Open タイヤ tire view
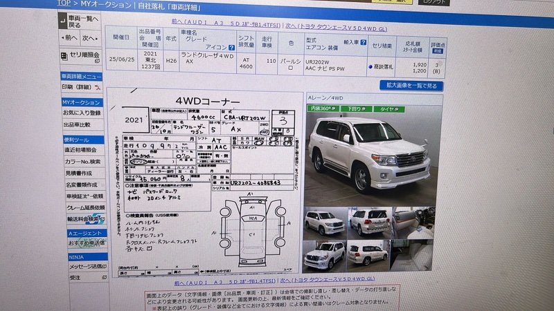Screen dimensions: 554x311 click(389, 109)
